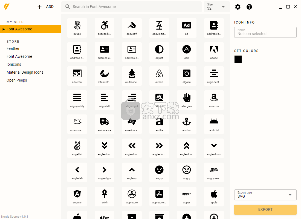Select the adobe icon
Viewport: 301px width, 219px height.
point(214,52)
